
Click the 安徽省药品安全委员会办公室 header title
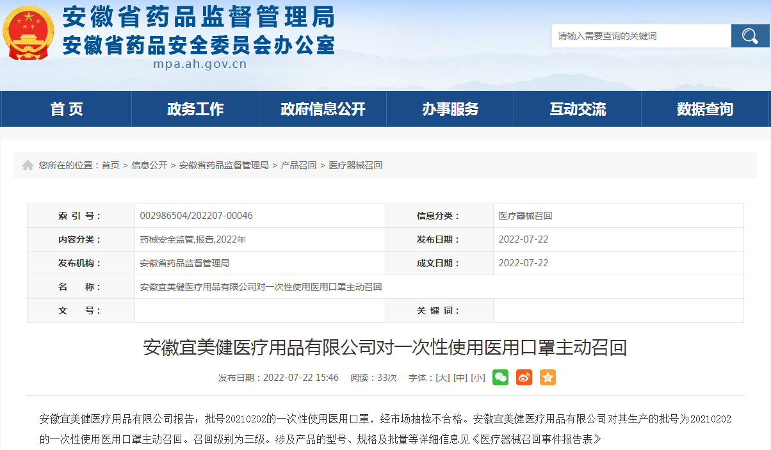(198, 44)
